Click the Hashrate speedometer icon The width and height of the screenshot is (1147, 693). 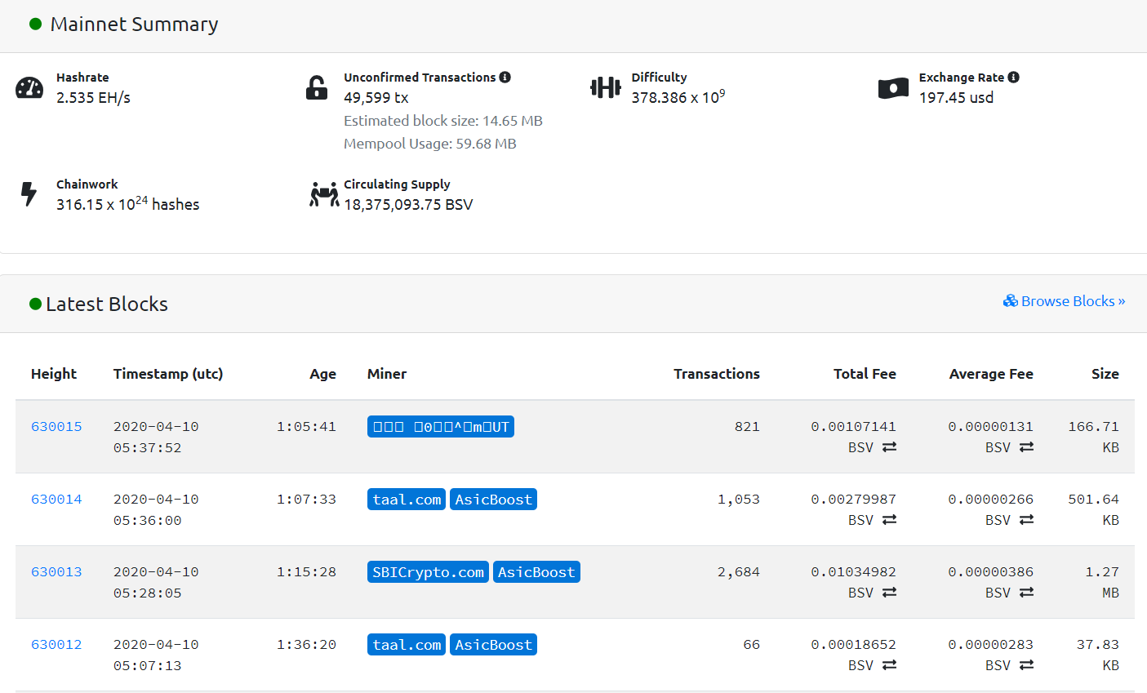pyautogui.click(x=29, y=88)
